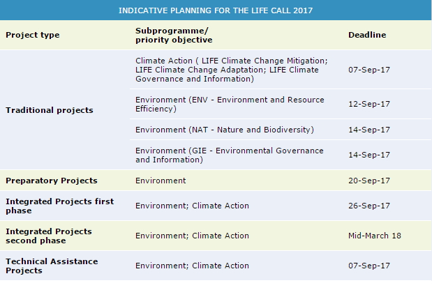Click the "Integrated Projects first phase" label
The height and width of the screenshot is (306, 432).
59,206
